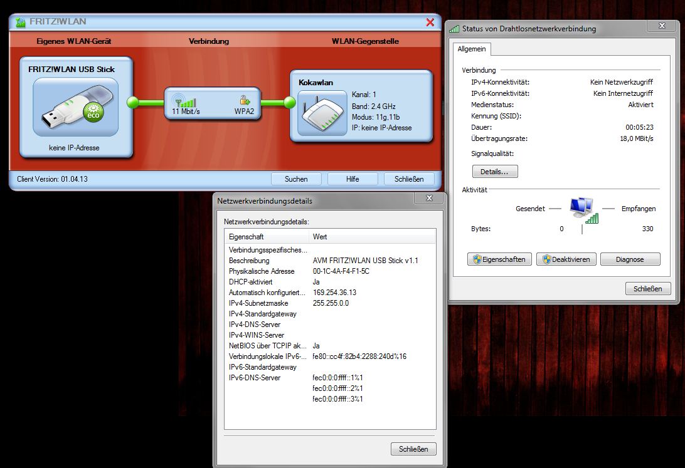The width and height of the screenshot is (685, 468).
Task: Close the FRITZ!WLAN window with red X
Action: [x=430, y=23]
